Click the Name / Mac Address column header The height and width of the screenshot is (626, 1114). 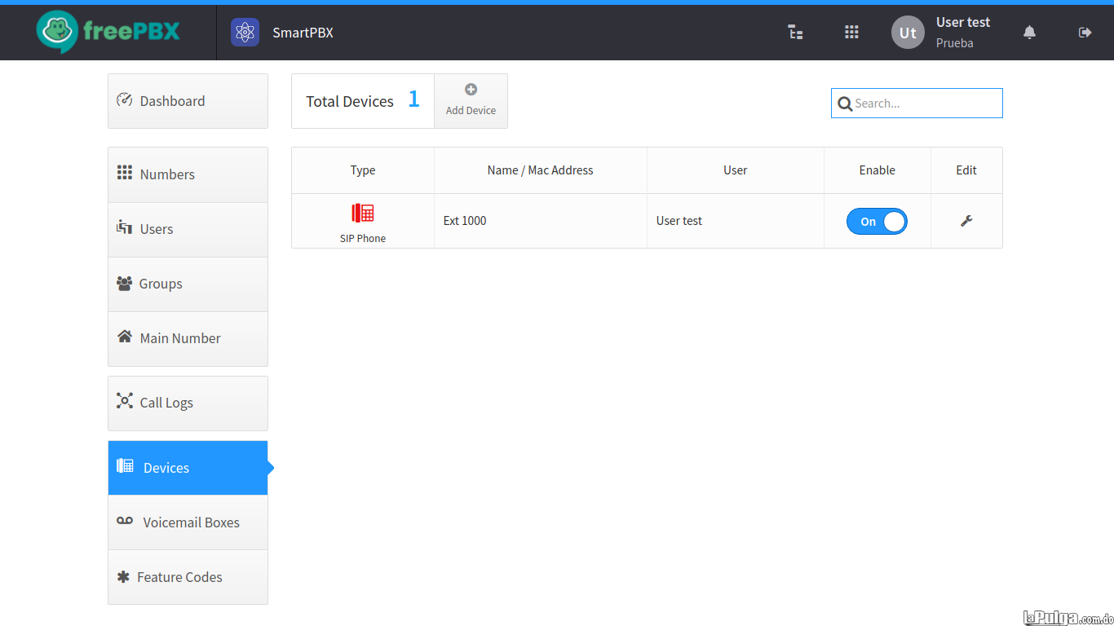(x=540, y=170)
